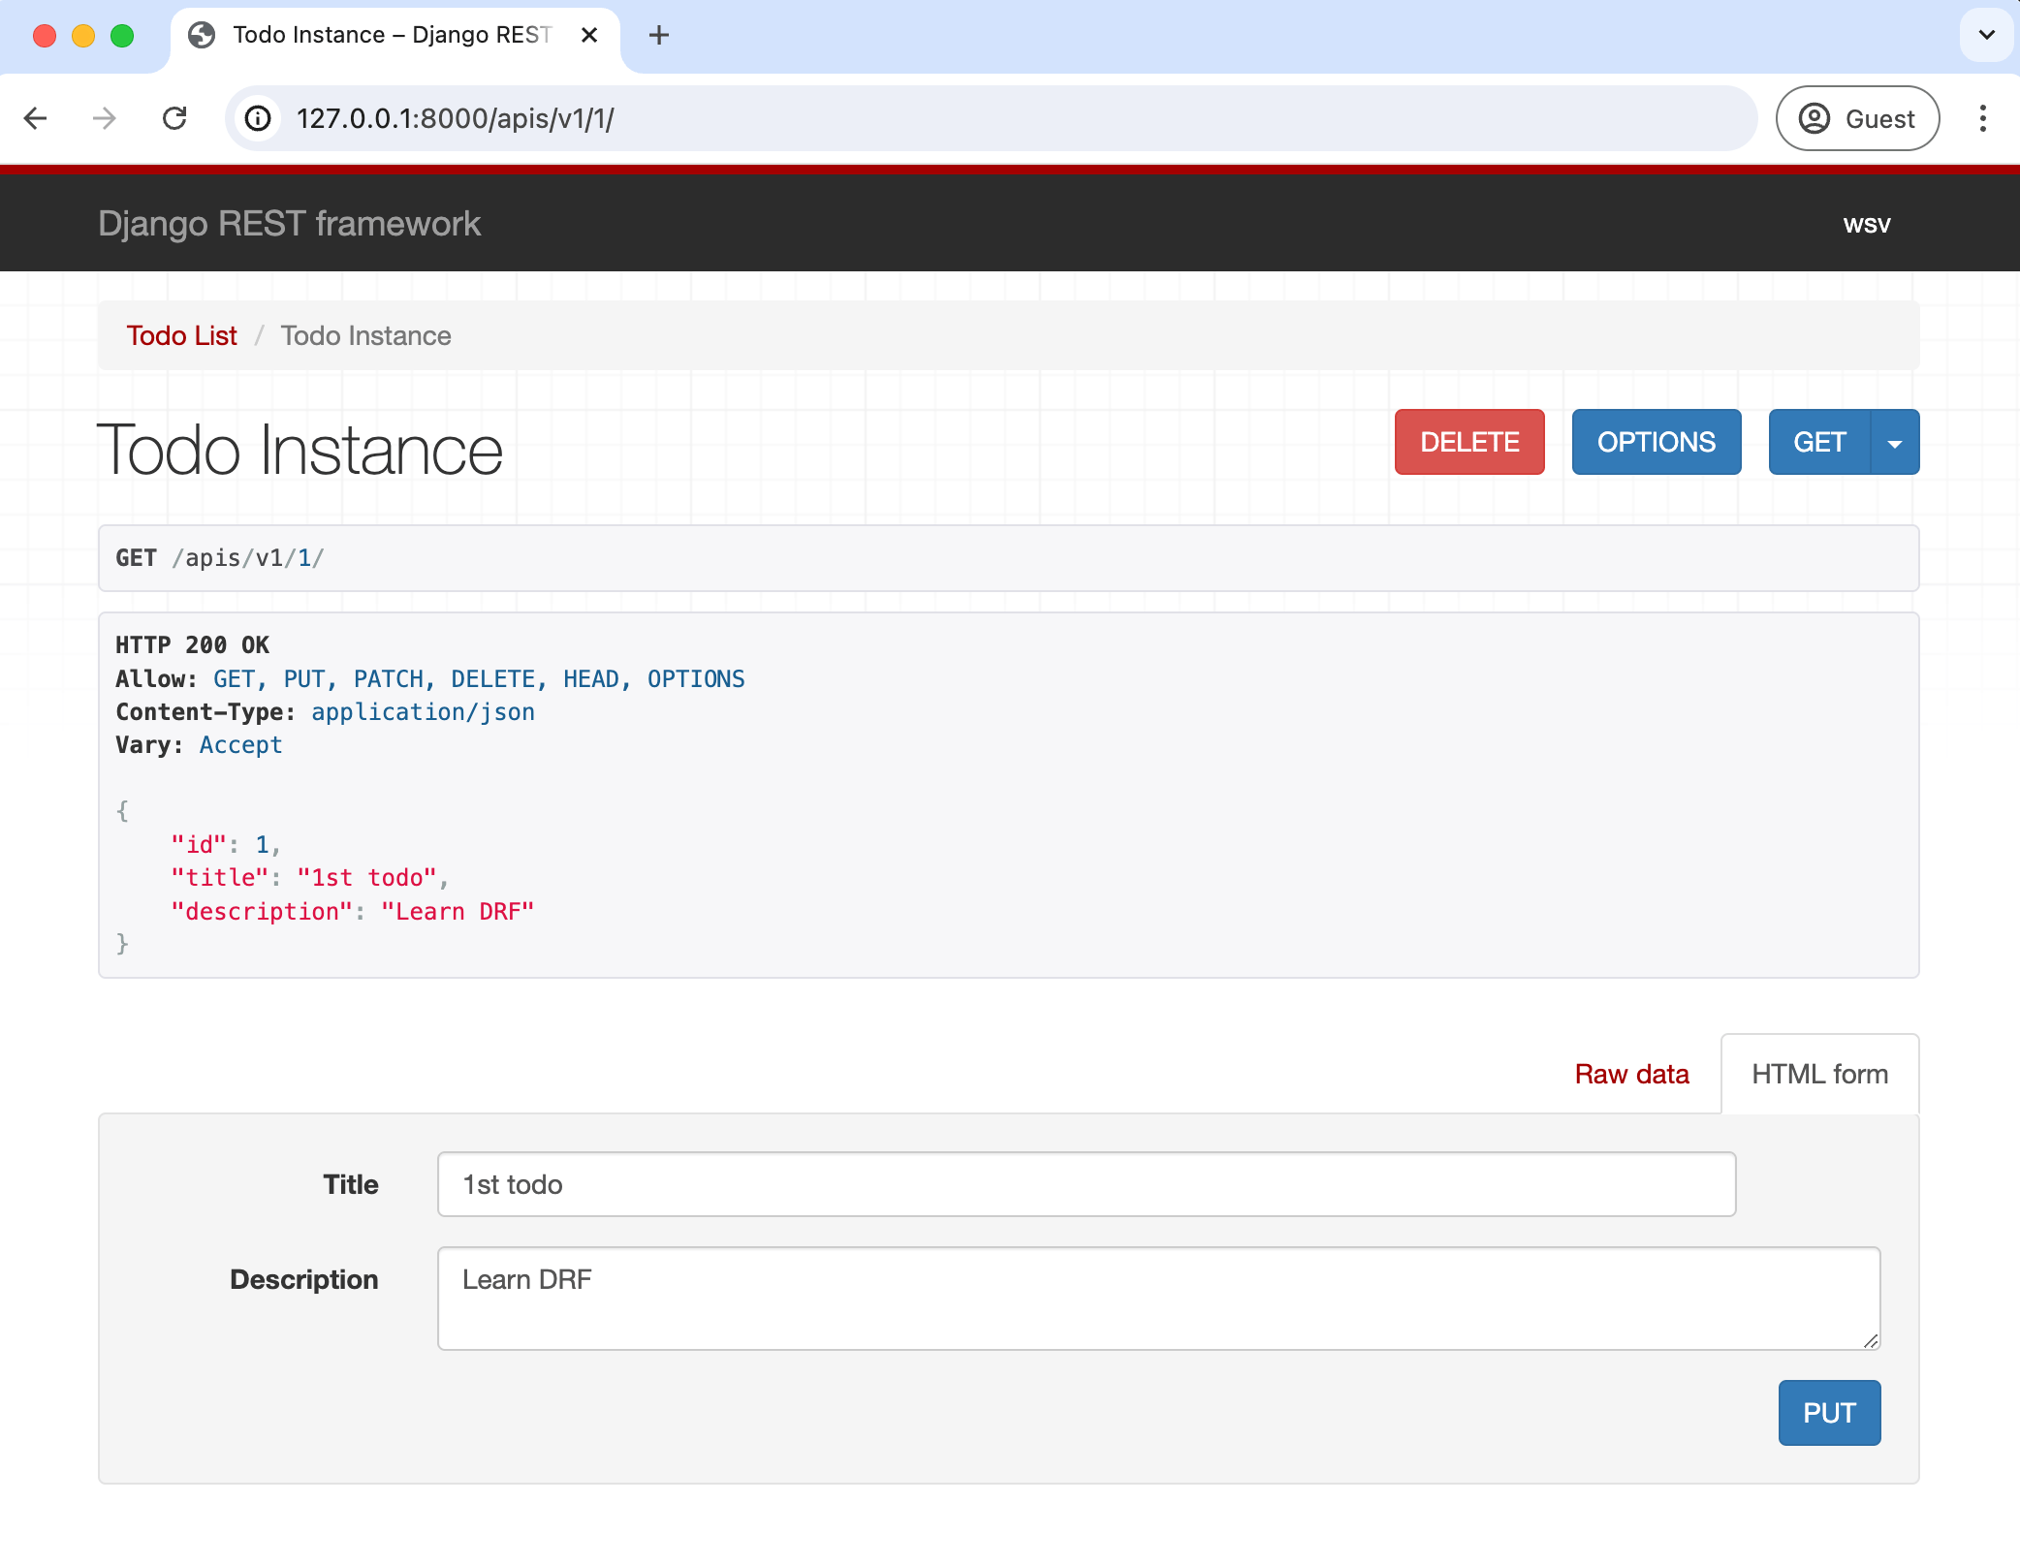Navigate back via the Todo List breadcrumb
The image size is (2020, 1566).
[181, 335]
